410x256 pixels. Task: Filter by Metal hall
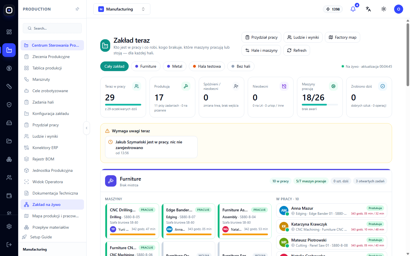(x=175, y=66)
